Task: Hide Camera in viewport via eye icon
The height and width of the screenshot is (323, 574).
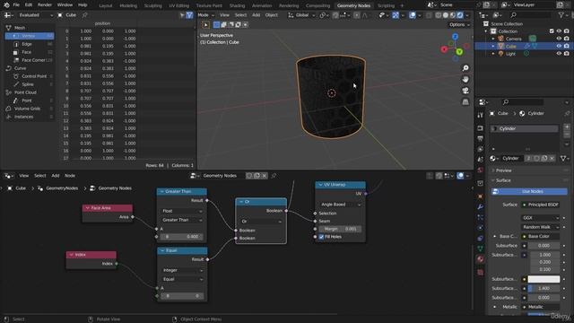Action: pyautogui.click(x=559, y=39)
